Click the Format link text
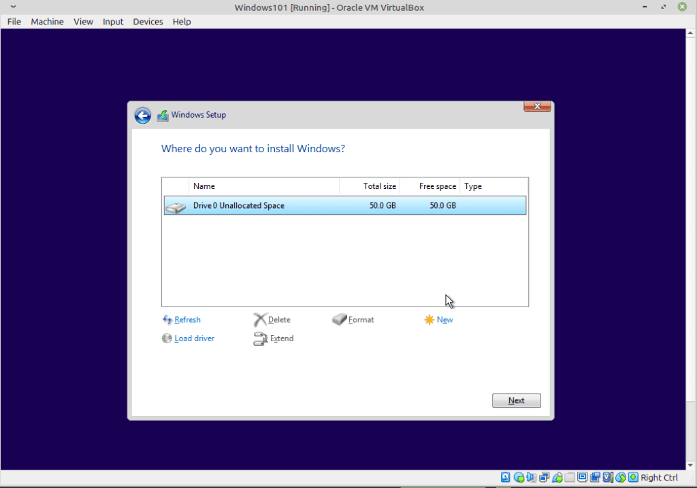697x488 pixels. click(361, 319)
